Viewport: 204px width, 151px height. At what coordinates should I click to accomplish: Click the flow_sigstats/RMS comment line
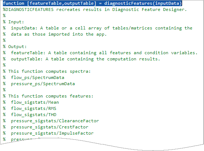(30, 108)
